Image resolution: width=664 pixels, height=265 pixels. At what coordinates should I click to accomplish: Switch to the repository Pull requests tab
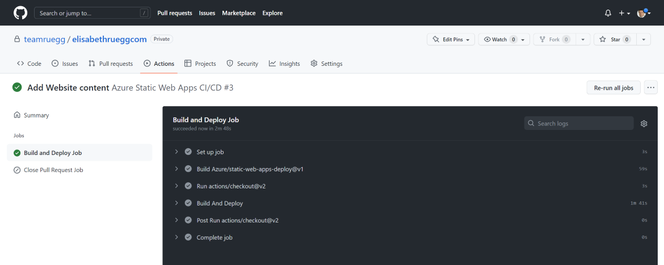[x=111, y=64]
